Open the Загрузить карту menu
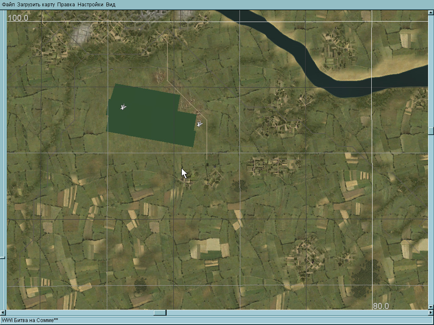 36,4
